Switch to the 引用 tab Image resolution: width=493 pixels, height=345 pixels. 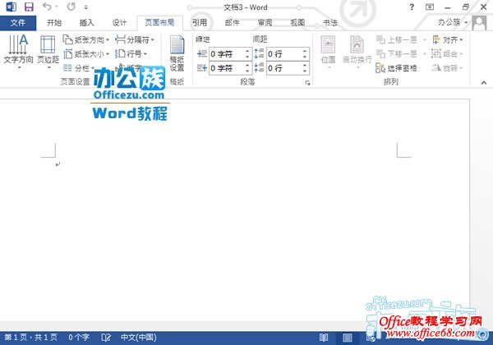[200, 23]
